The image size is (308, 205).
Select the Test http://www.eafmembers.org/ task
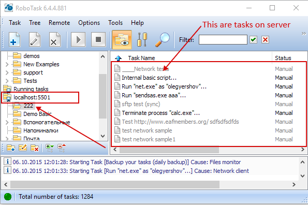[x=180, y=122]
